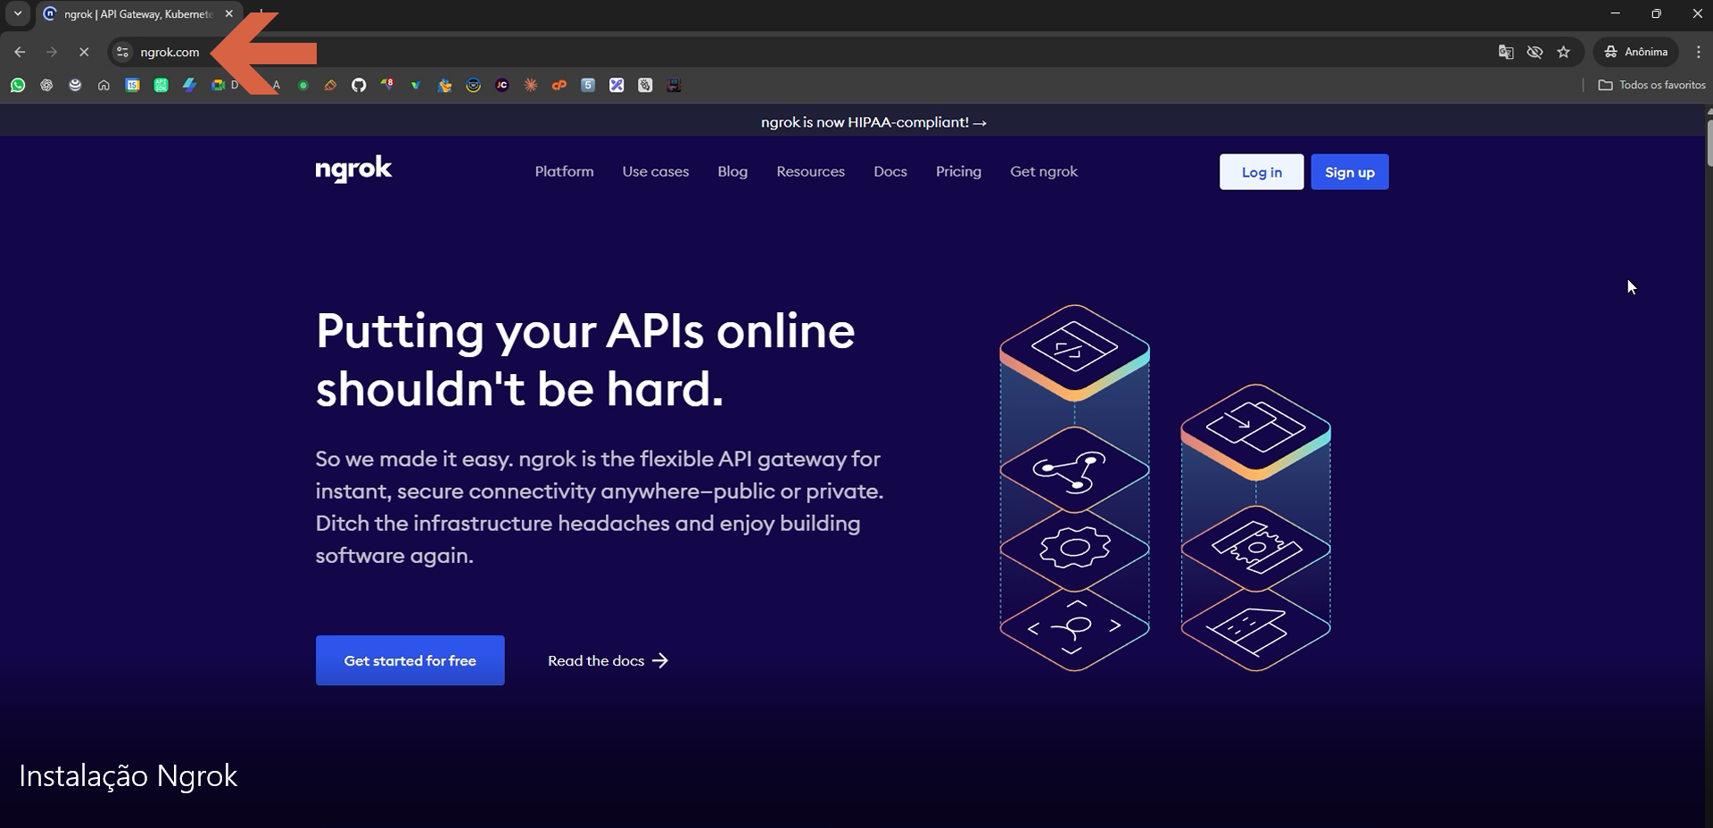Open the Anônima incognito profile button
Screen dimensions: 1713x828
1636,52
